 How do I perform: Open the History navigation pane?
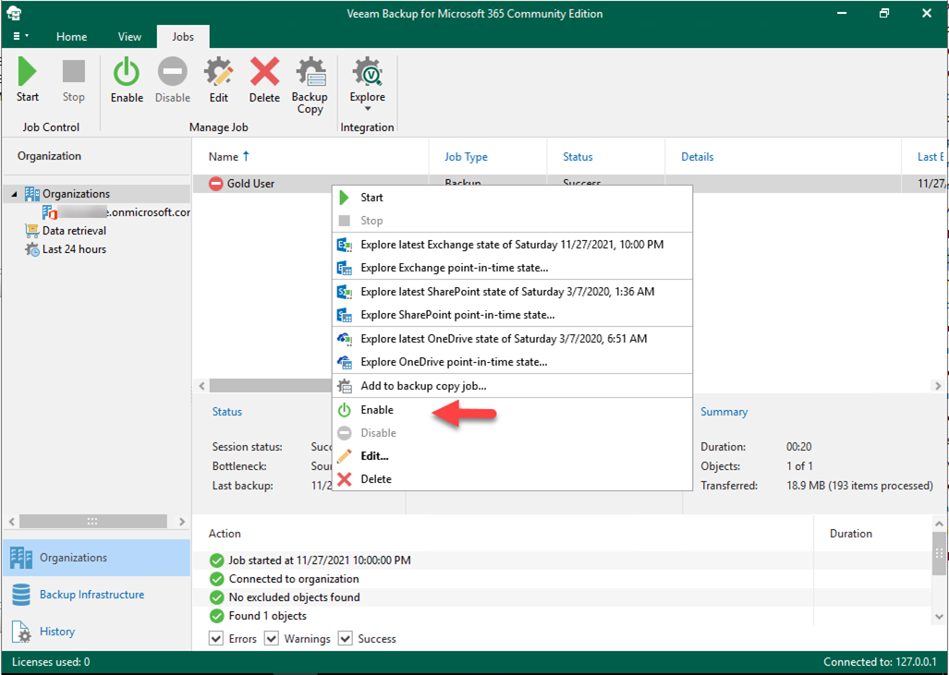(96, 632)
